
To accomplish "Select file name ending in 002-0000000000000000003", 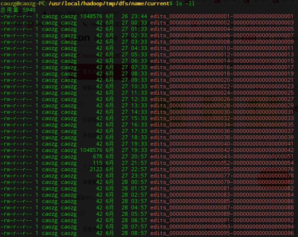I will (222, 23).
